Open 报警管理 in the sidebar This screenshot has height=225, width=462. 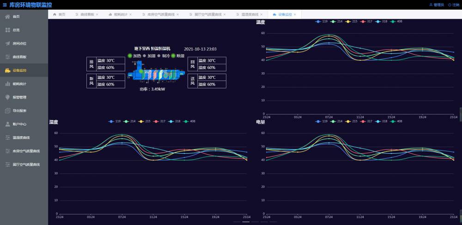pos(19,97)
